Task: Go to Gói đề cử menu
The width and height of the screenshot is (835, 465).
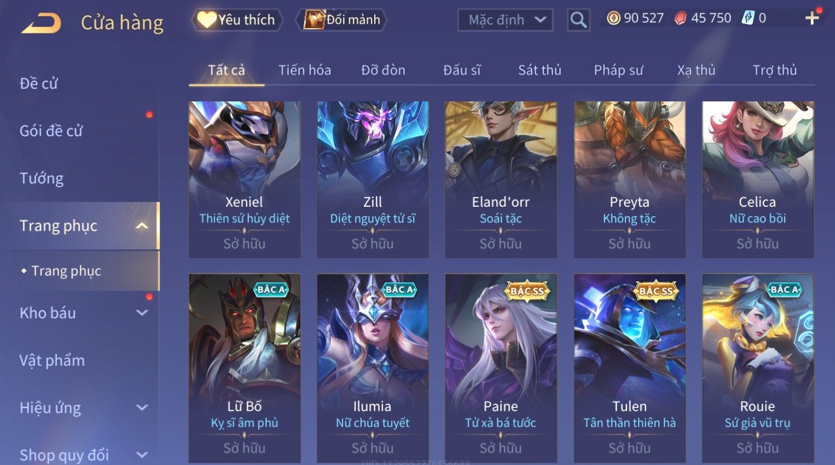Action: point(51,131)
